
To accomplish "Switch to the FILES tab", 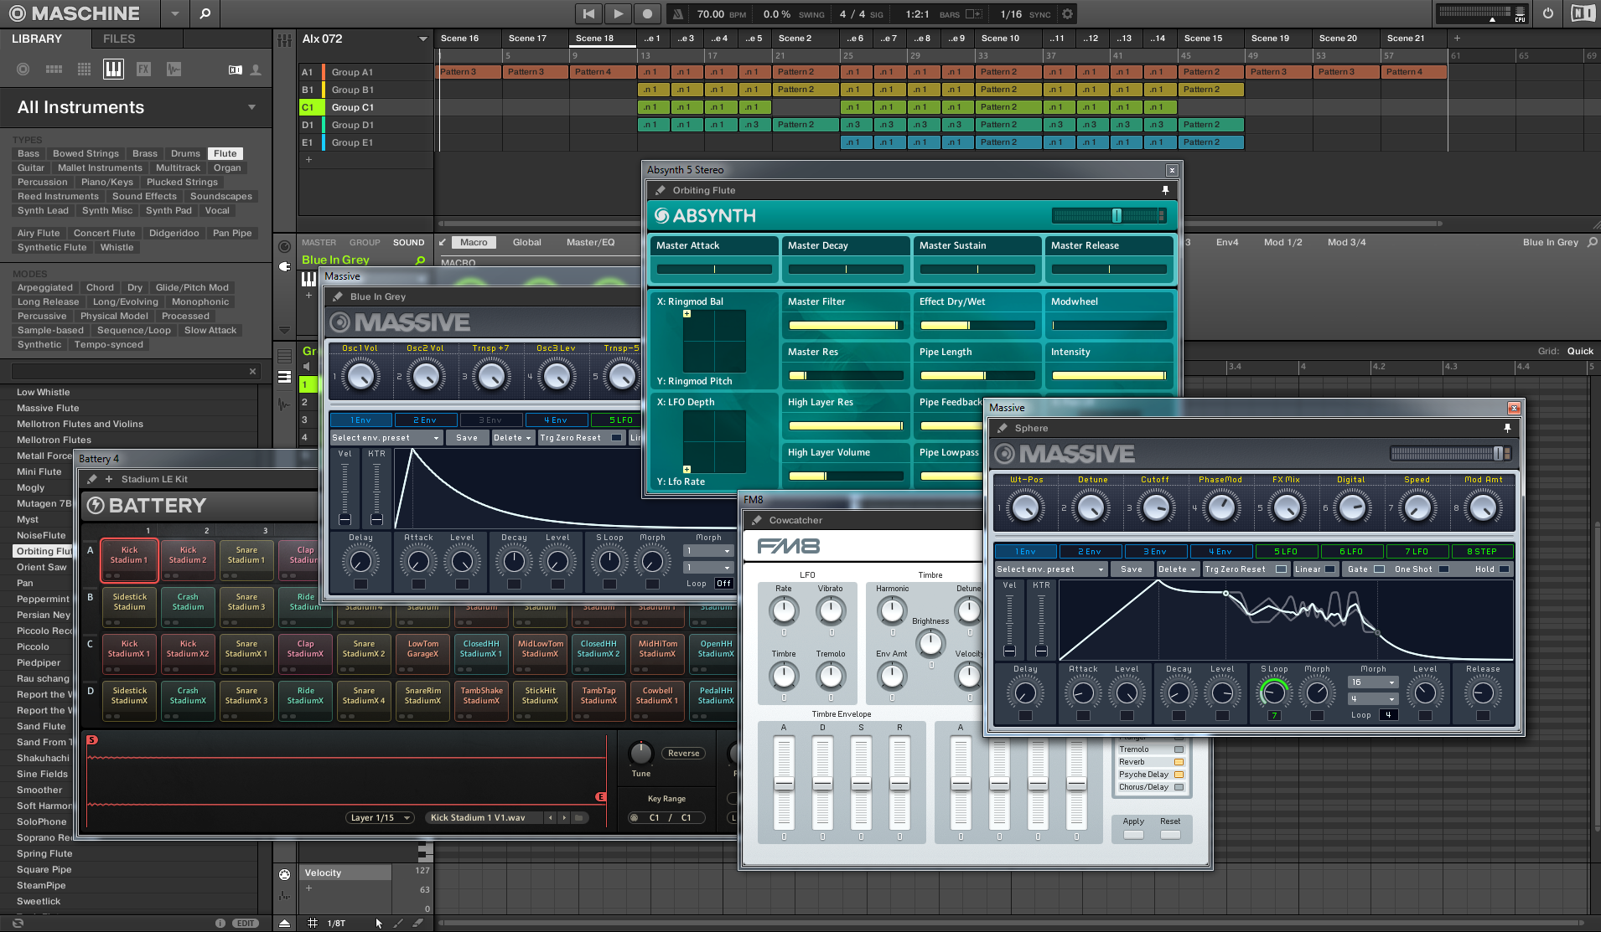I will [x=119, y=39].
